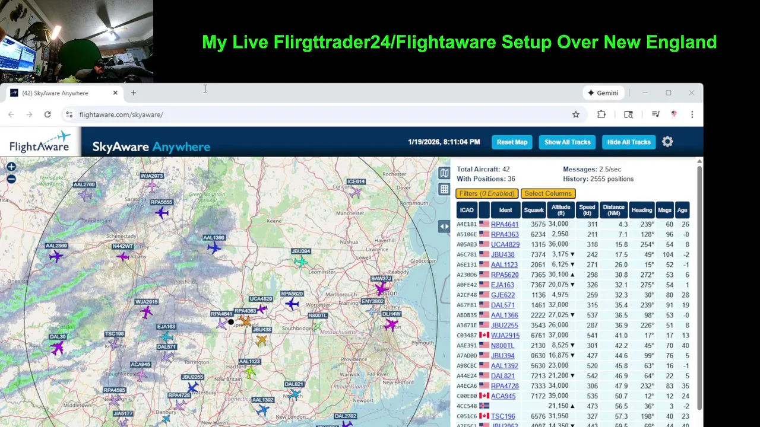Open Gemini in Chrome

pyautogui.click(x=603, y=93)
